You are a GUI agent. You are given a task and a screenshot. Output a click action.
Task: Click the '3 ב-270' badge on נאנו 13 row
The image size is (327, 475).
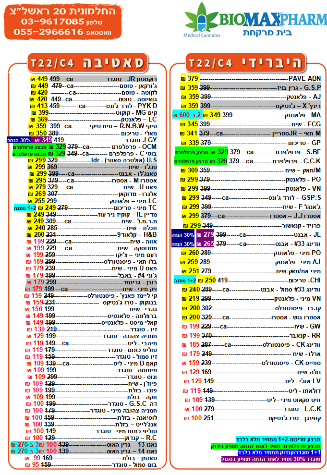click(x=17, y=445)
